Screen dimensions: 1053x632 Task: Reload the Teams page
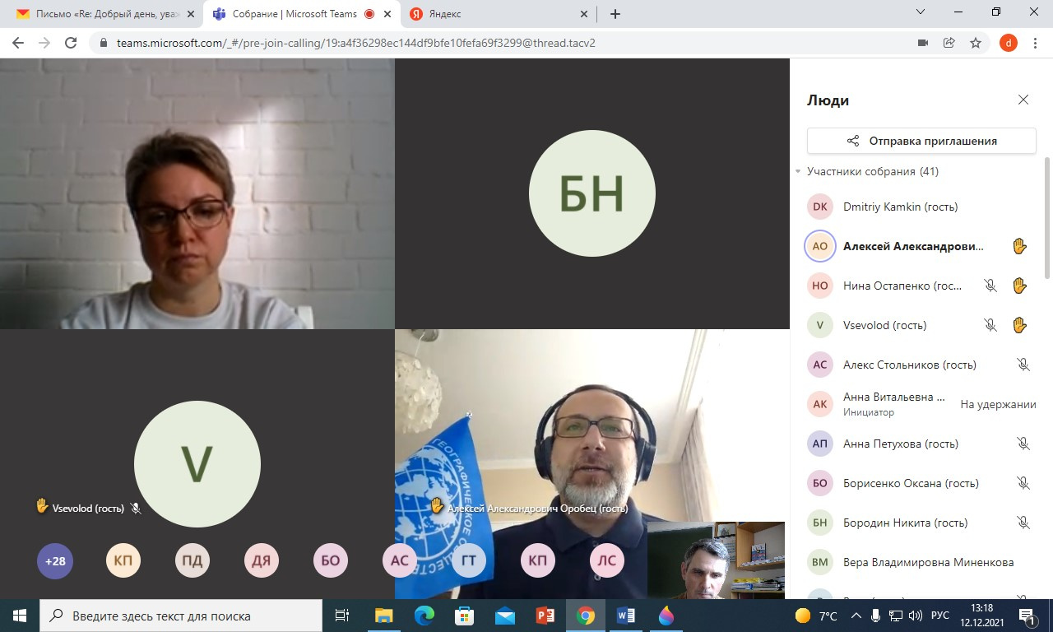click(71, 43)
